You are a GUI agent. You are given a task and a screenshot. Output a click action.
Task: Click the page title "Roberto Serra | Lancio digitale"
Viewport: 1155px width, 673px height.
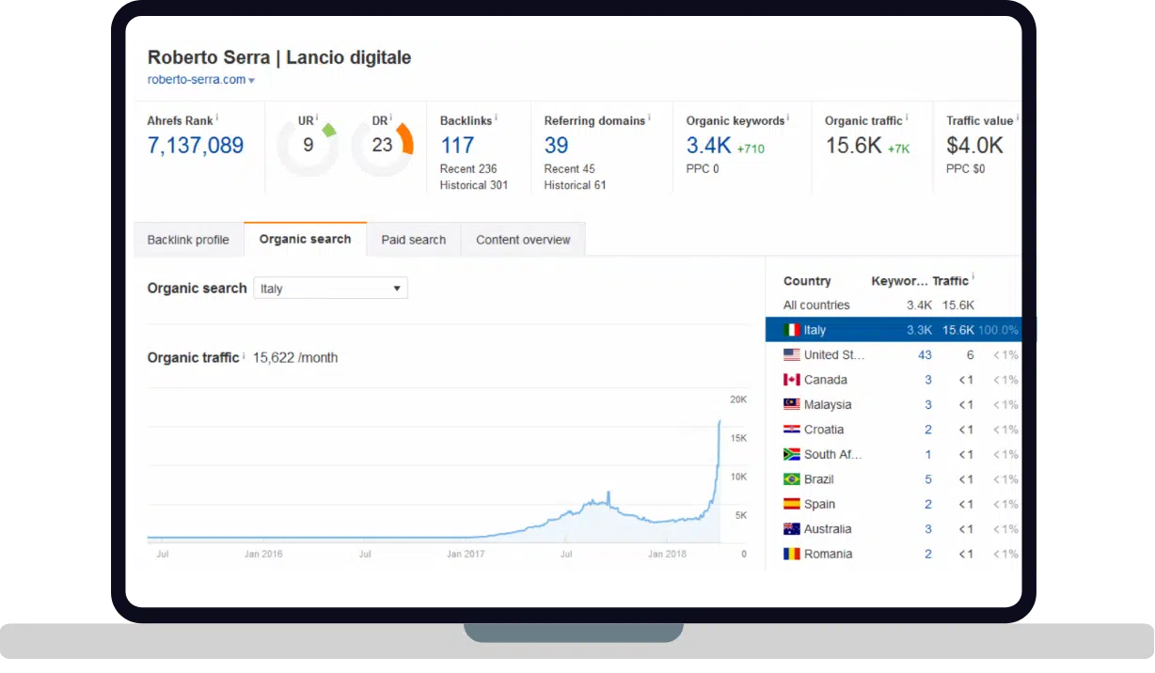(279, 57)
